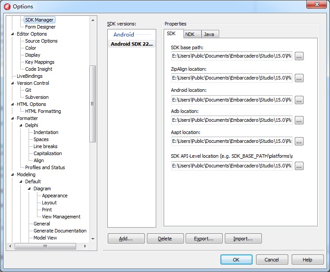Click the Android location field
The image size is (330, 272).
tap(232, 100)
